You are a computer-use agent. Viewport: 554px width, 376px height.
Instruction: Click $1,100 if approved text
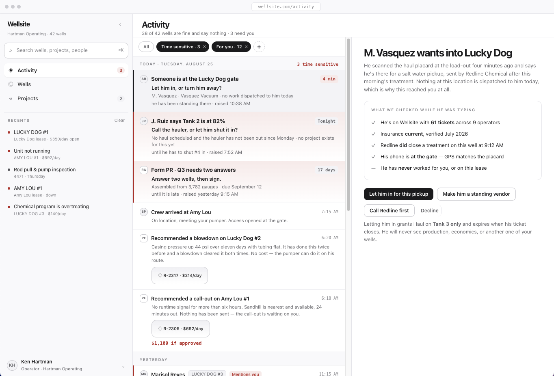176,343
